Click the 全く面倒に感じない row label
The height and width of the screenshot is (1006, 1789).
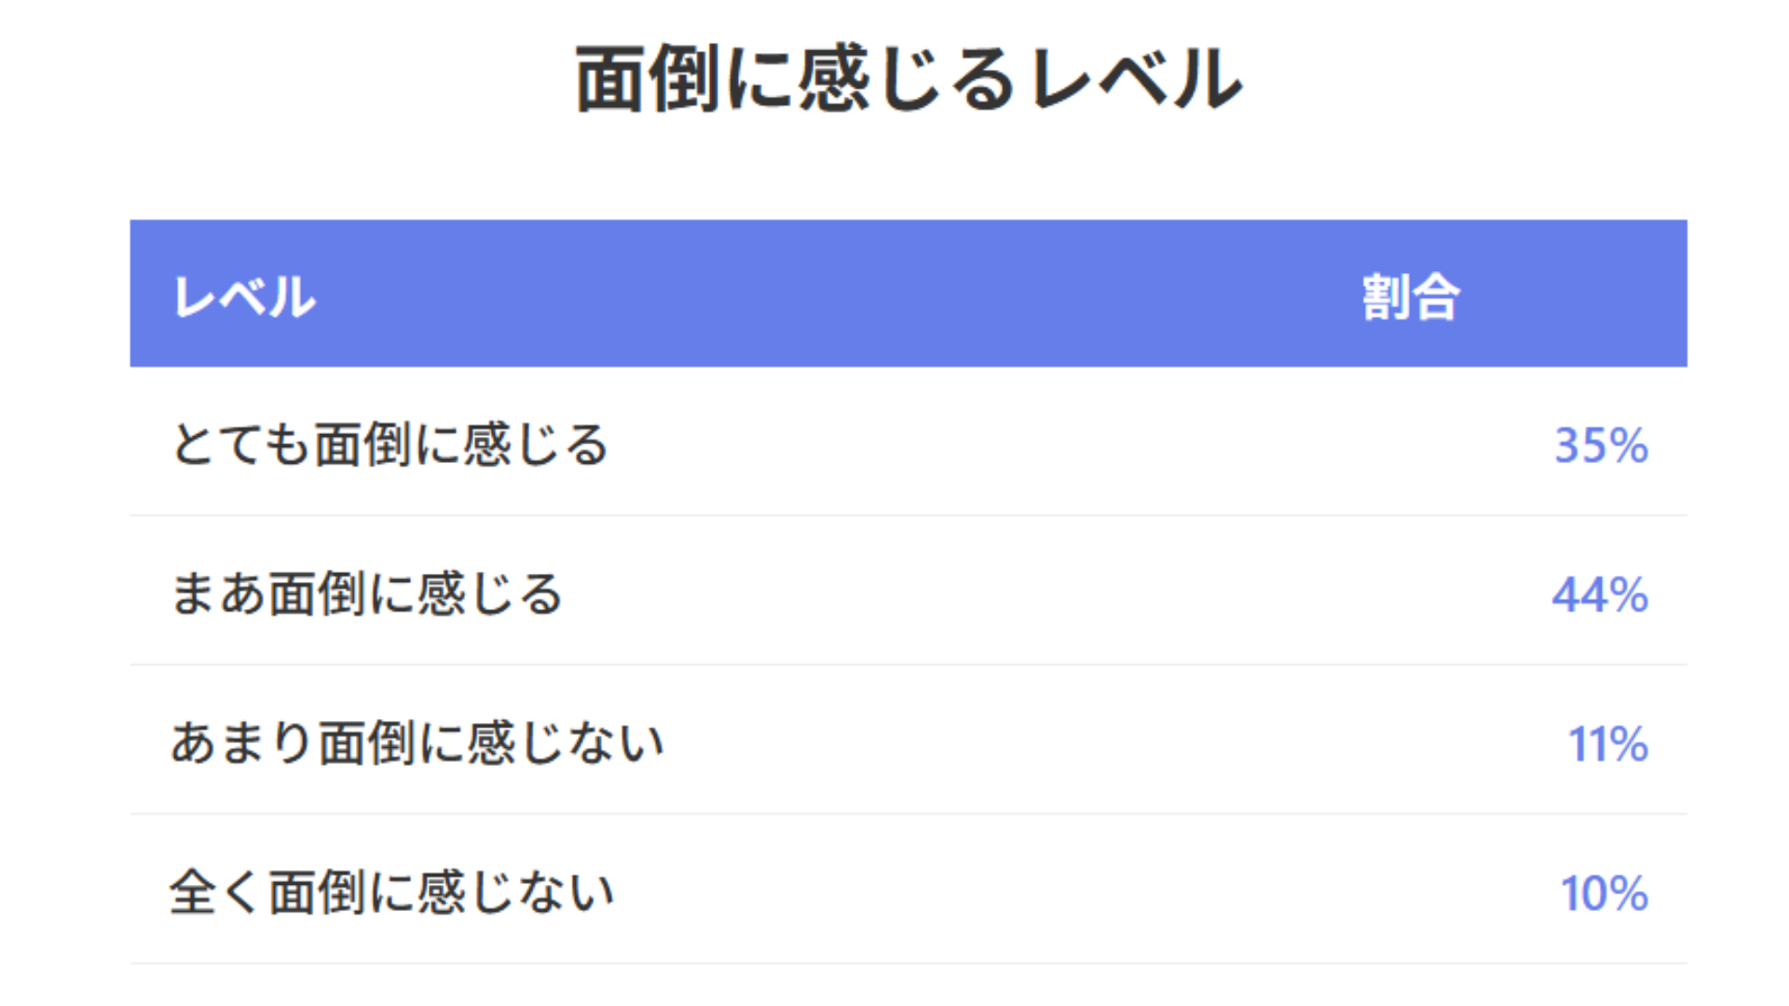[x=392, y=892]
